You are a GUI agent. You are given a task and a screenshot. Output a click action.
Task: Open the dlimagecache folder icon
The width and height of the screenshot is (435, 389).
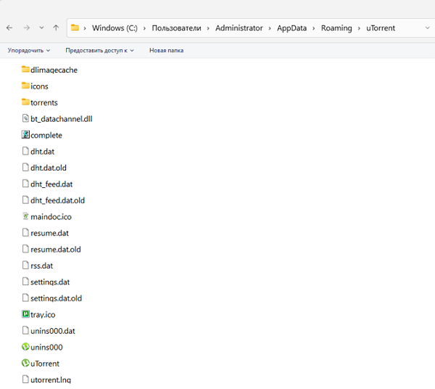tap(25, 70)
